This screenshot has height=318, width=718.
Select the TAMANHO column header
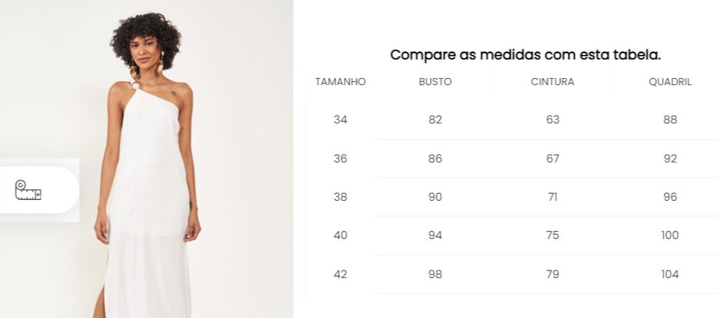tap(340, 82)
